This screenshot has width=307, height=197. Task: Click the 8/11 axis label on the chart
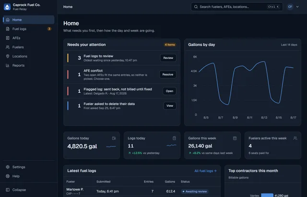coord(249,118)
